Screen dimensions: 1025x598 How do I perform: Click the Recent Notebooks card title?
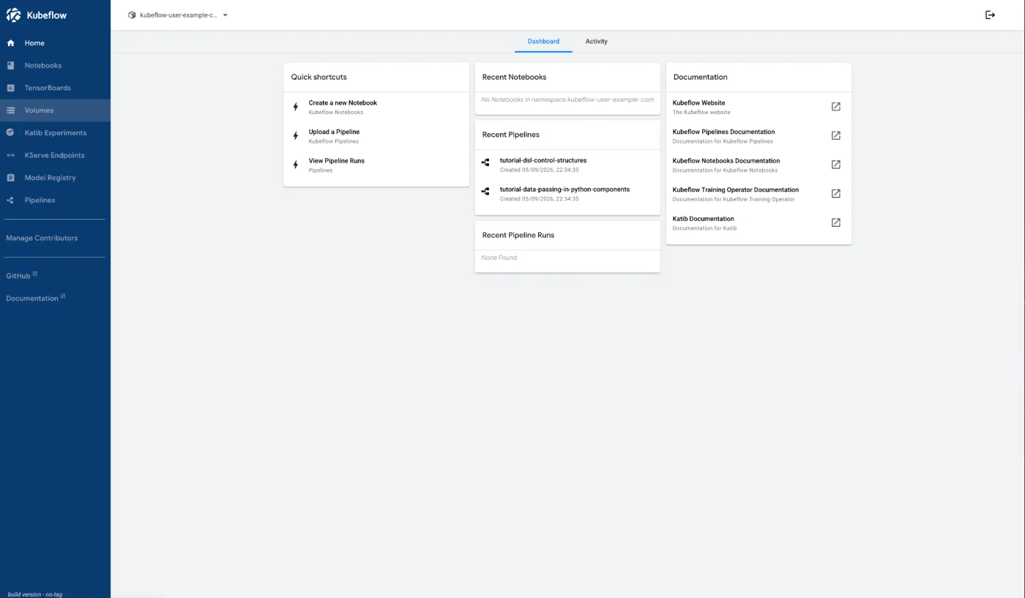(514, 77)
